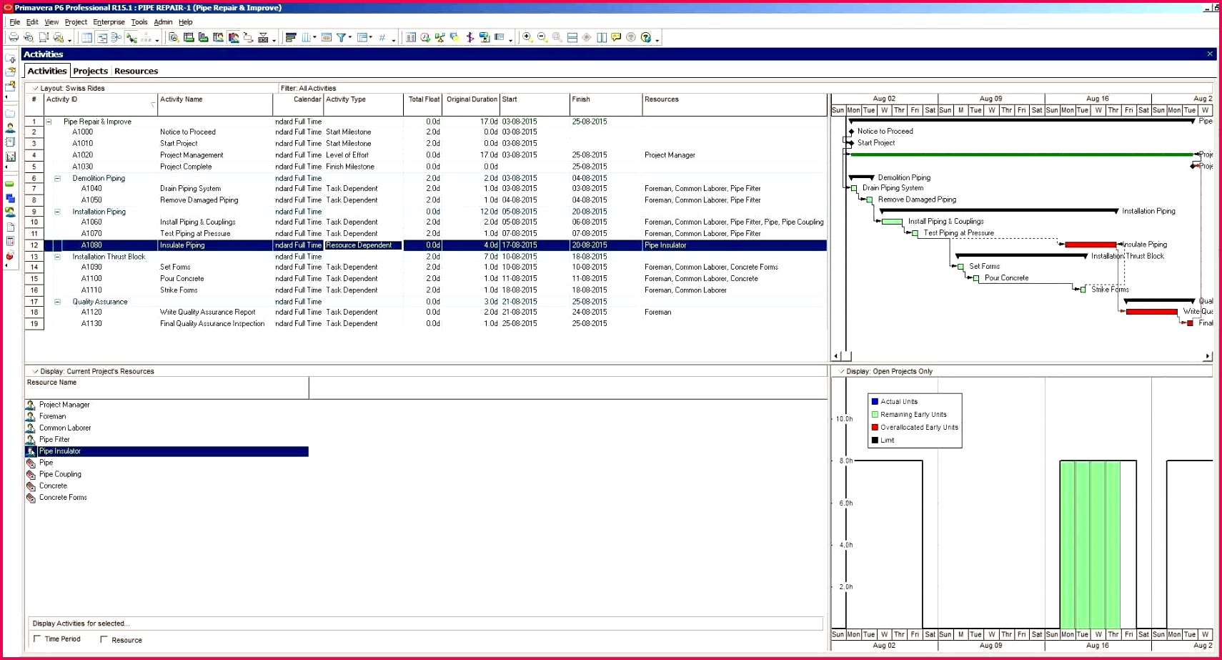
Task: Open the Filters dialog with funnel icon
Action: (341, 37)
